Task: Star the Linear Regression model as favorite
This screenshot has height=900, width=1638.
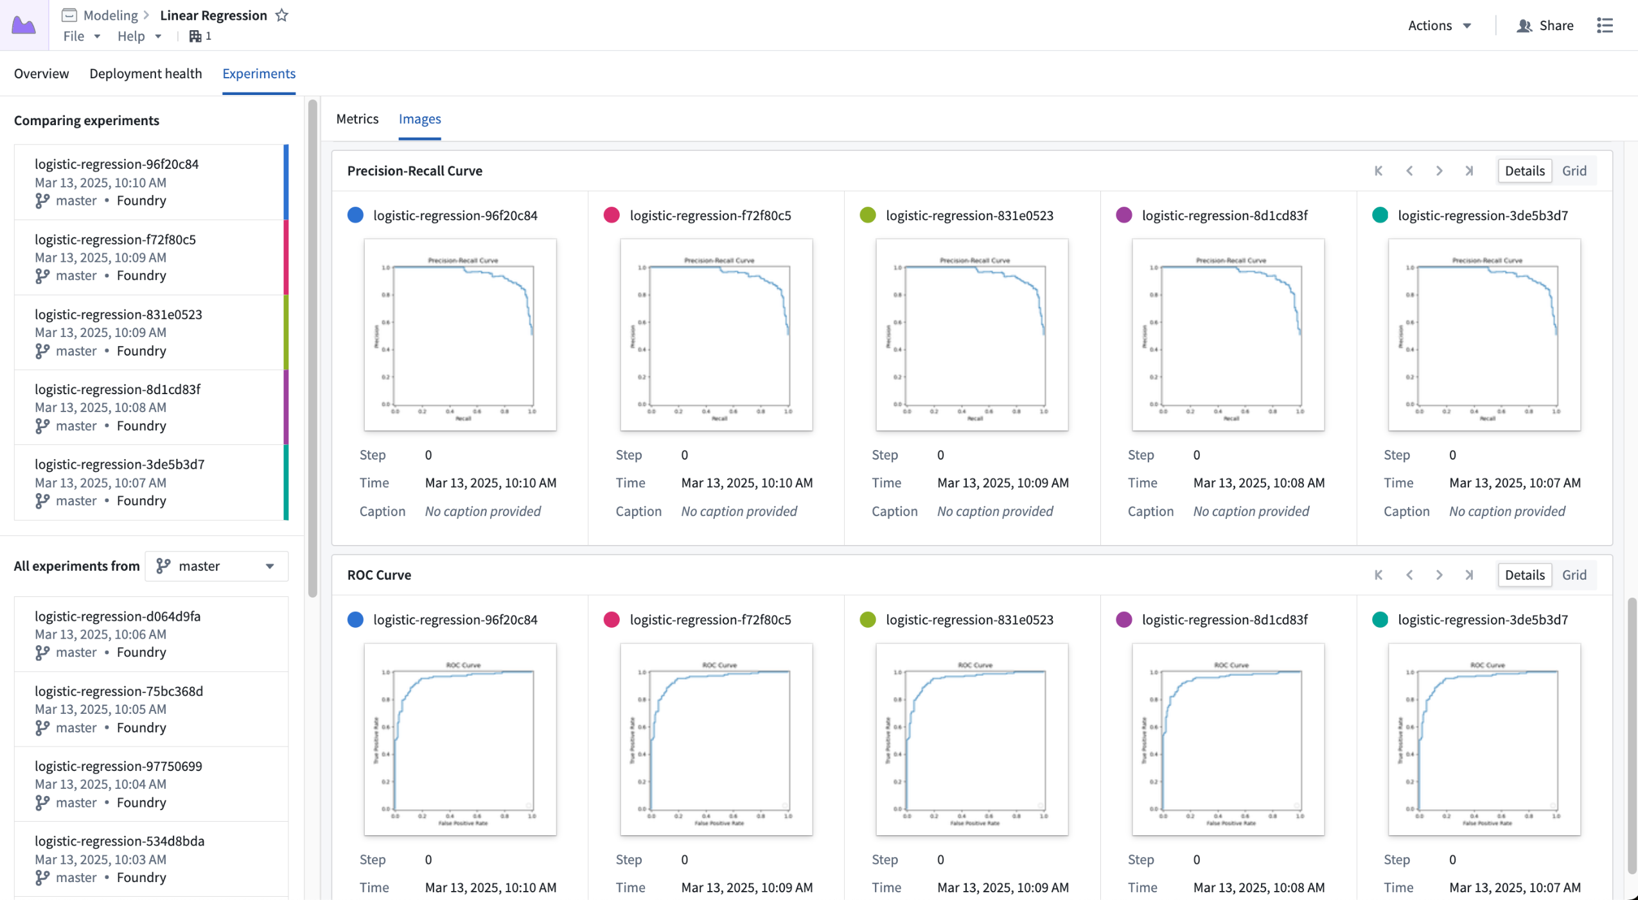Action: click(281, 15)
